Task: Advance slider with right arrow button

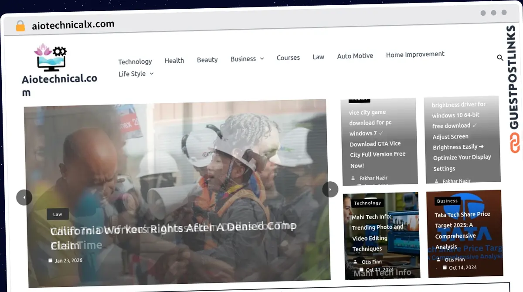Action: coord(330,189)
